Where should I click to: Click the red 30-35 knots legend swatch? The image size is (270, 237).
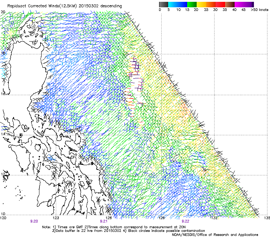tap(220, 4)
